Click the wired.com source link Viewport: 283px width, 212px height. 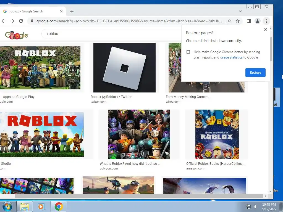point(173,102)
